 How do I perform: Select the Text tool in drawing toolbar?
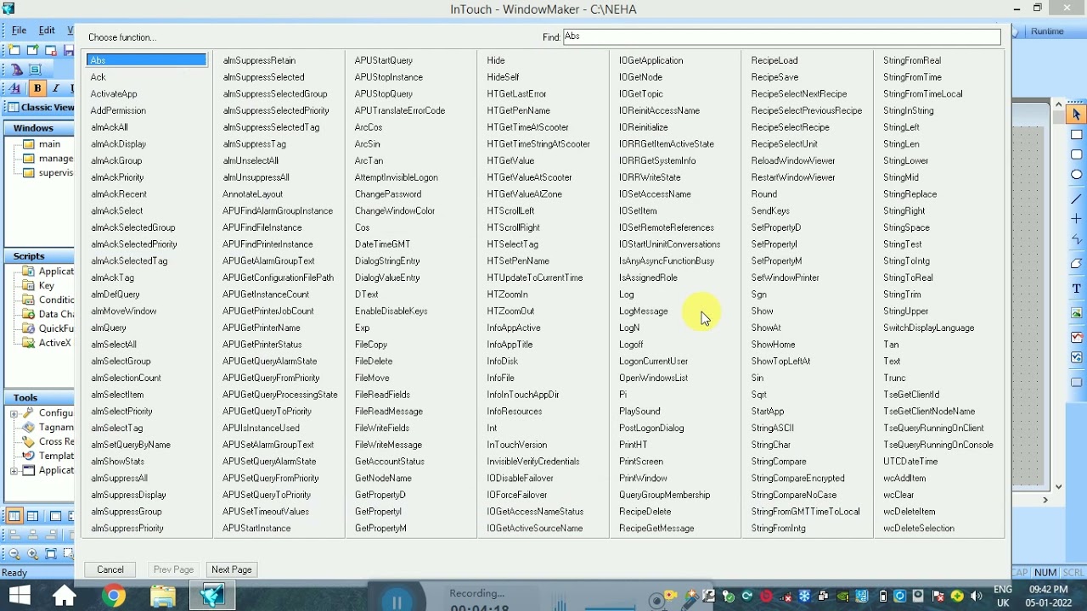click(x=1076, y=289)
